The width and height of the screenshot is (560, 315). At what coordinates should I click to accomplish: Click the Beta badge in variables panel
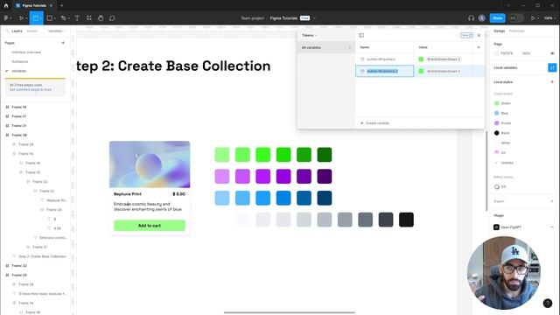tap(466, 35)
